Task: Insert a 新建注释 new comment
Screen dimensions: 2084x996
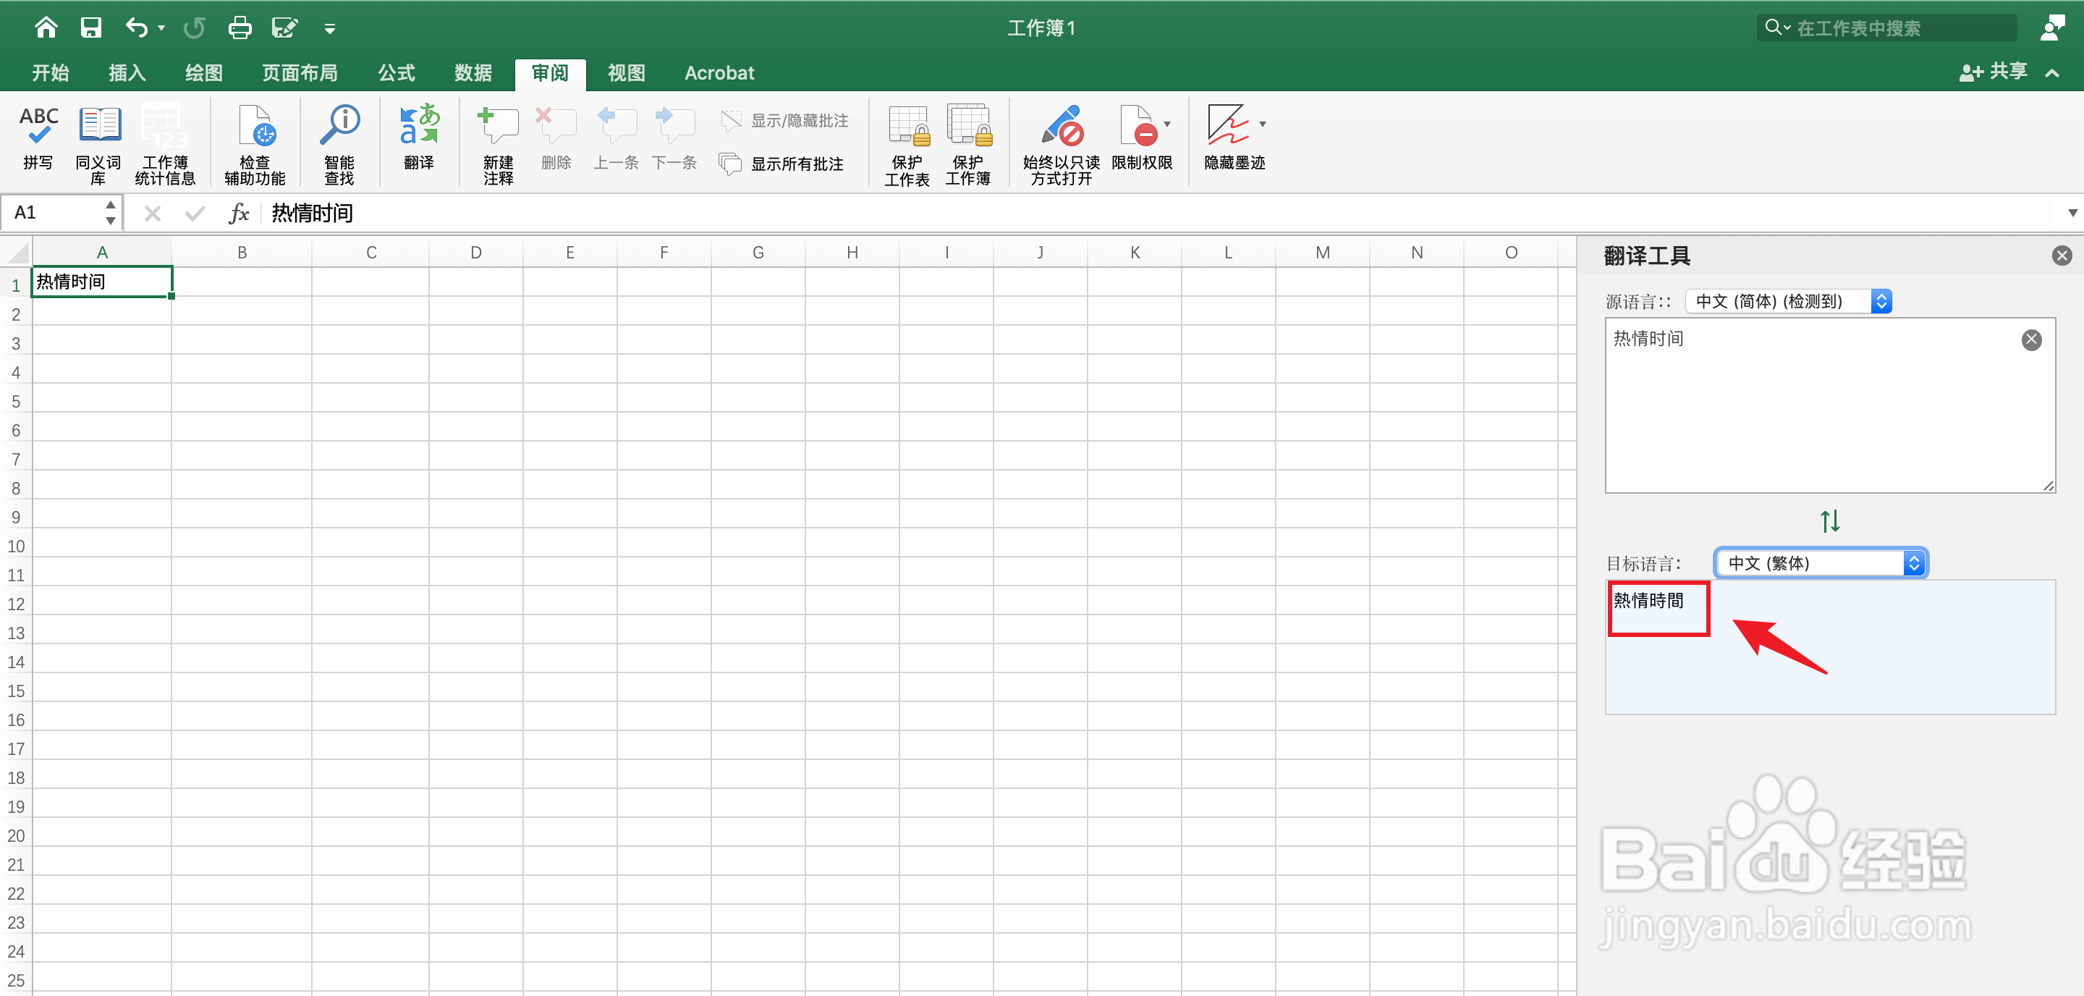Action: pos(498,142)
